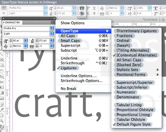Select the Hand tool in the toolbox
Image resolution: width=166 pixels, height=132 pixels.
(x=2, y=115)
